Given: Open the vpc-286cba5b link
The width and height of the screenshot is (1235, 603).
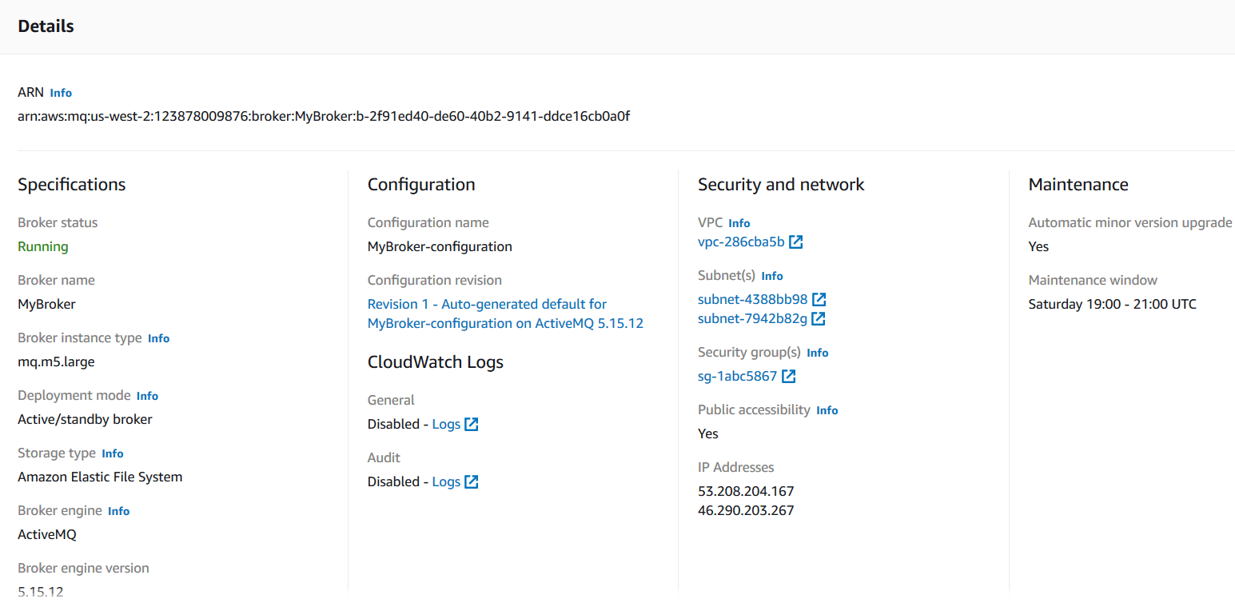Looking at the screenshot, I should pos(741,242).
